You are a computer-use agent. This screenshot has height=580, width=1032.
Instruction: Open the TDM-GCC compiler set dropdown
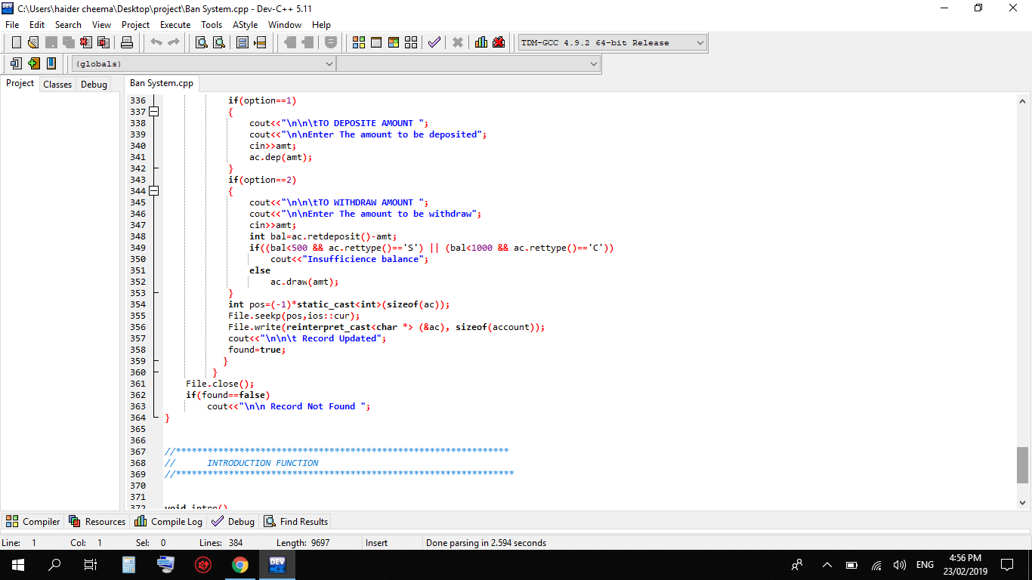(612, 43)
